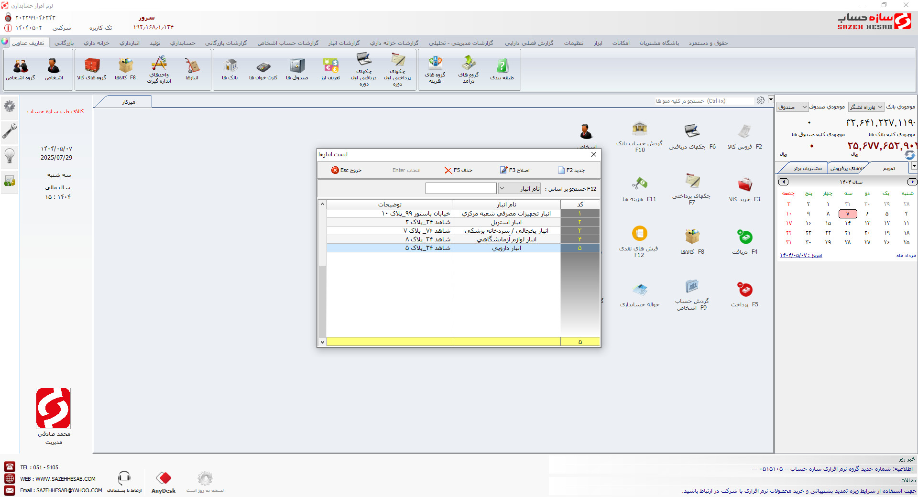Open the ارتباط با پشتیبانی headset icon
Viewport: 918px width, 497px height.
coord(124,483)
